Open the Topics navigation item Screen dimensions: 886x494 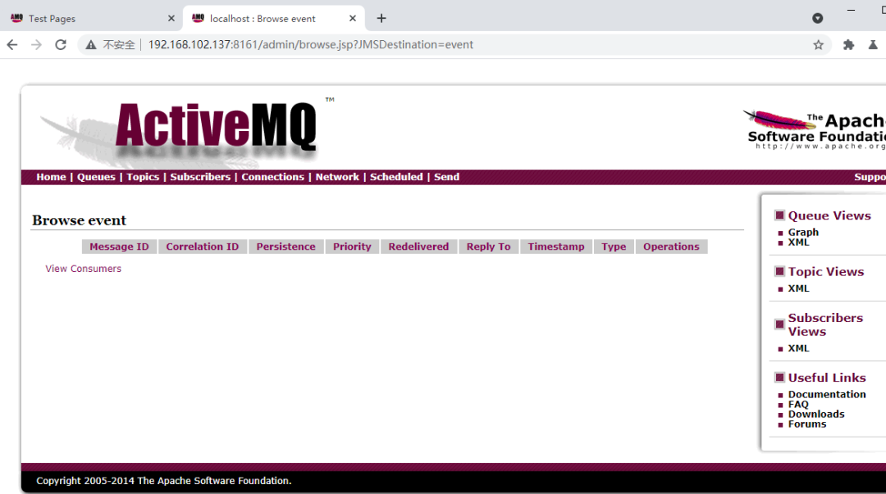point(143,177)
